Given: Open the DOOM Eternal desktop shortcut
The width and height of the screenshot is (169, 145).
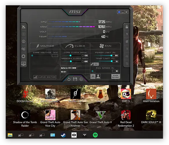Looking at the screenshot, I should [25, 96].
